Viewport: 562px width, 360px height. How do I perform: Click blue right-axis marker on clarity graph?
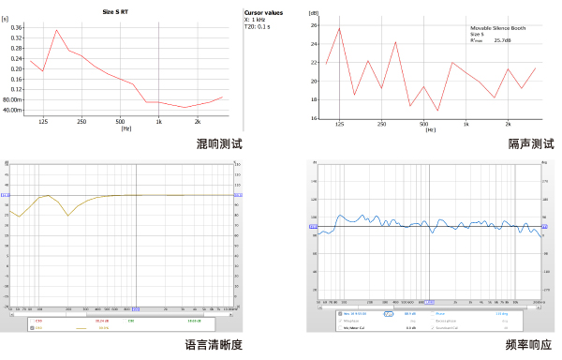coord(238,195)
